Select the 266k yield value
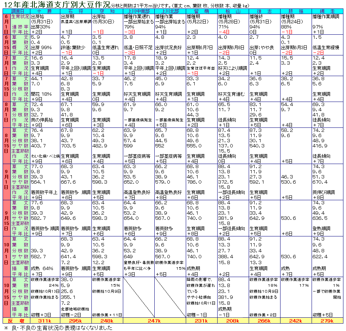The image size is (346, 331). coord(264,321)
